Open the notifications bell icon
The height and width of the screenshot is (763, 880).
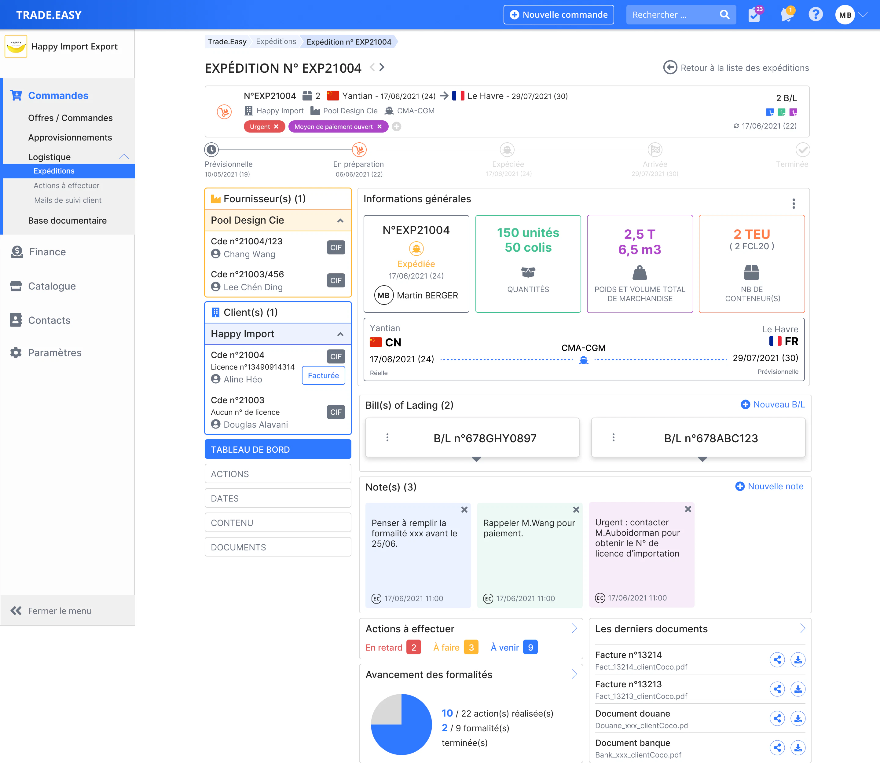pos(786,14)
